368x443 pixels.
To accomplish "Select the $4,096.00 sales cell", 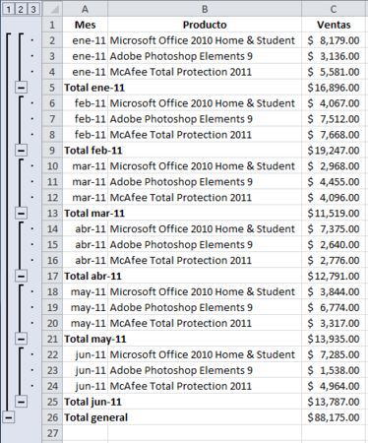I will 334,198.
